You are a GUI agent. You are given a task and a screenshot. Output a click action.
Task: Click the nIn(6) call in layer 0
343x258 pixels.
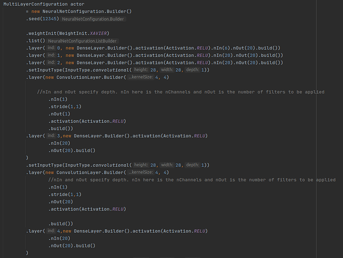[x=207, y=48]
